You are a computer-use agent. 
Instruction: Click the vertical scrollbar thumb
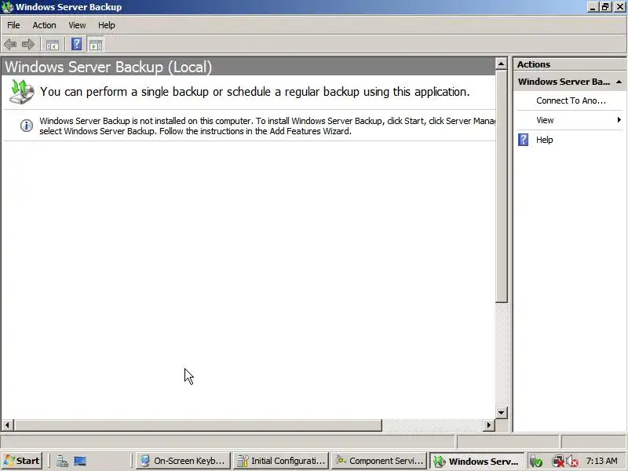[501, 186]
